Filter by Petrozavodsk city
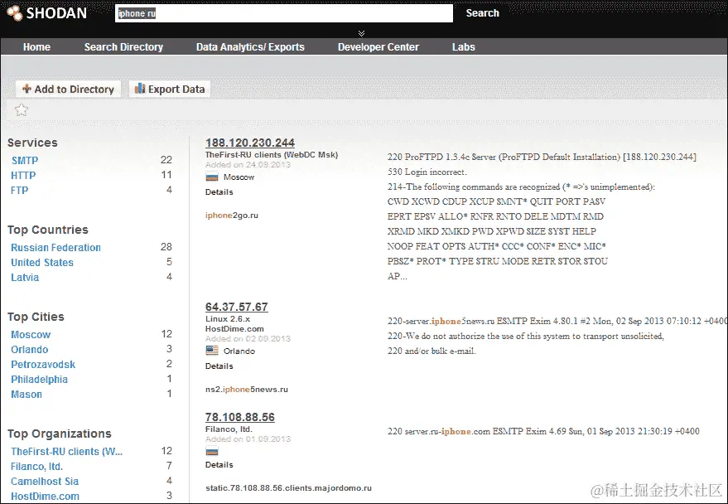728x504 pixels. point(43,364)
